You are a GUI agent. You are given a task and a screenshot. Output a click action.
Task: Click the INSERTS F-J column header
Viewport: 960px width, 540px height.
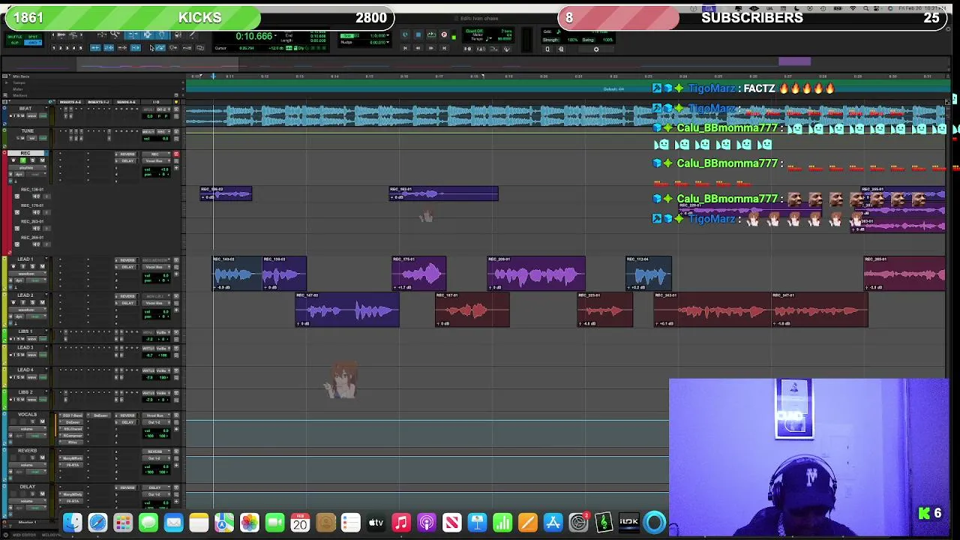click(x=98, y=102)
